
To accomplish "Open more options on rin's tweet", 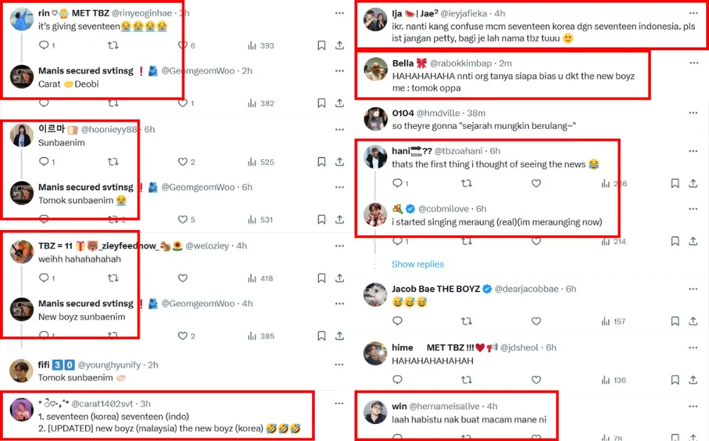I will pyautogui.click(x=340, y=13).
